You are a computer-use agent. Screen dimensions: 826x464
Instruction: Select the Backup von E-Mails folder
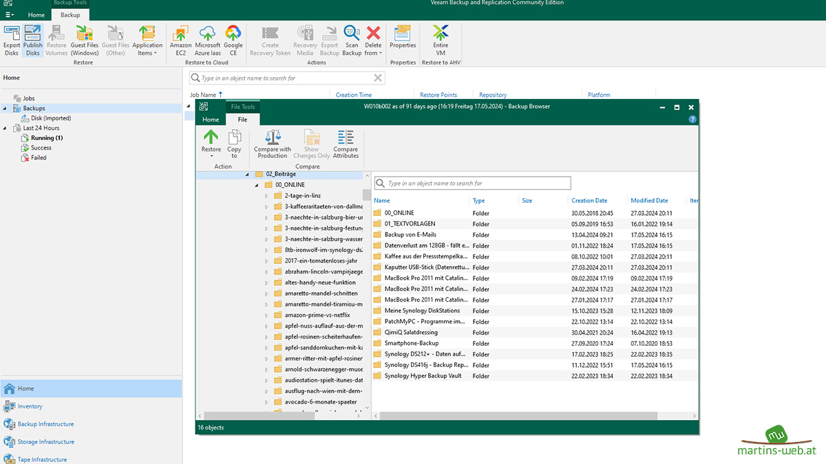536,234
